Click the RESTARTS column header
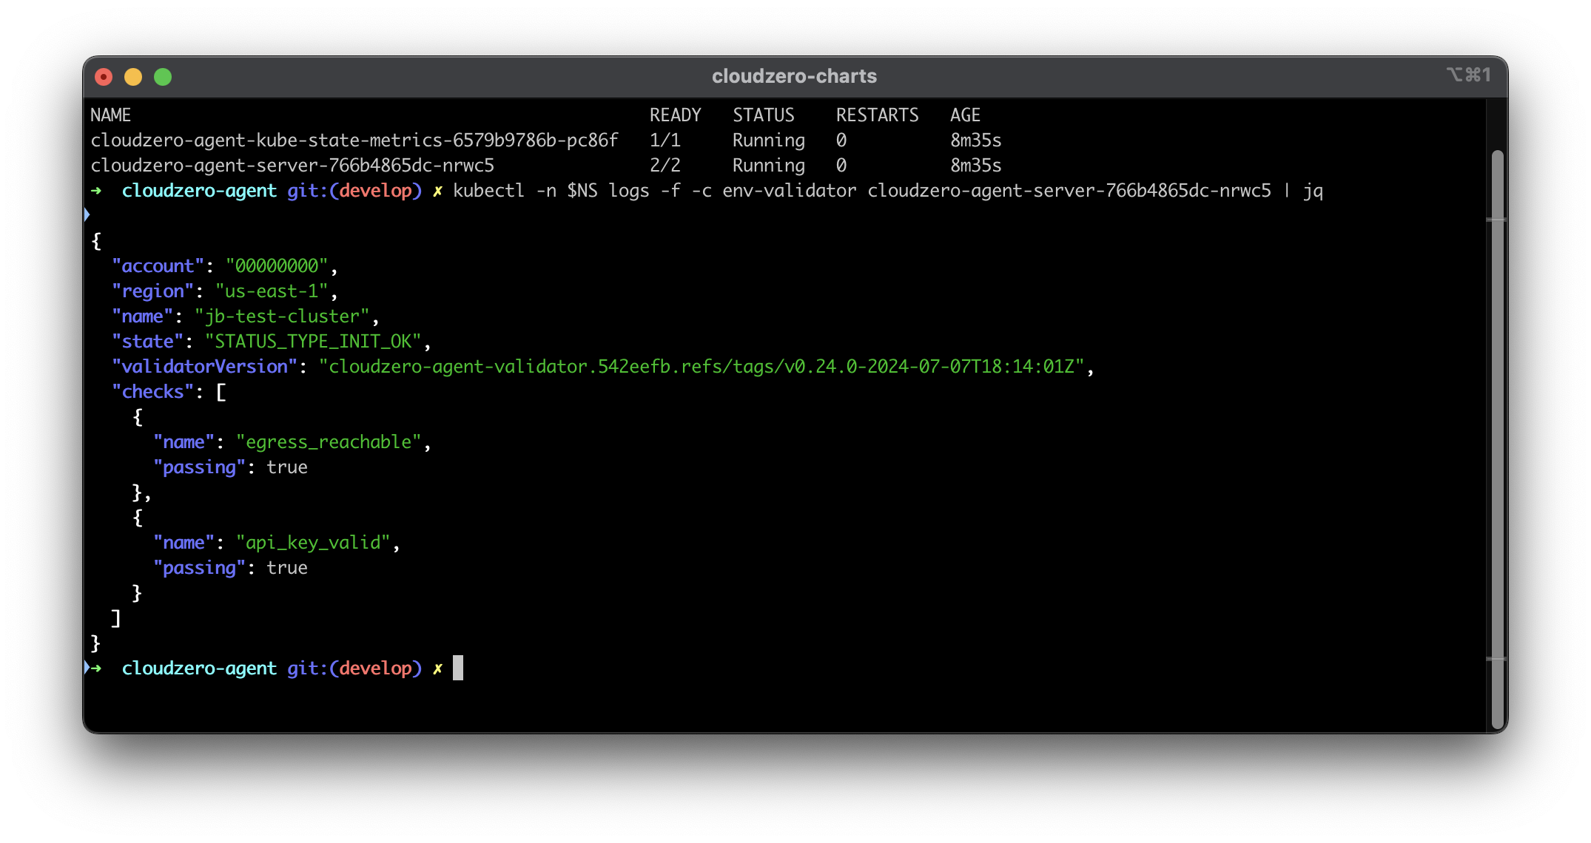Viewport: 1591px width, 843px height. pyautogui.click(x=877, y=115)
